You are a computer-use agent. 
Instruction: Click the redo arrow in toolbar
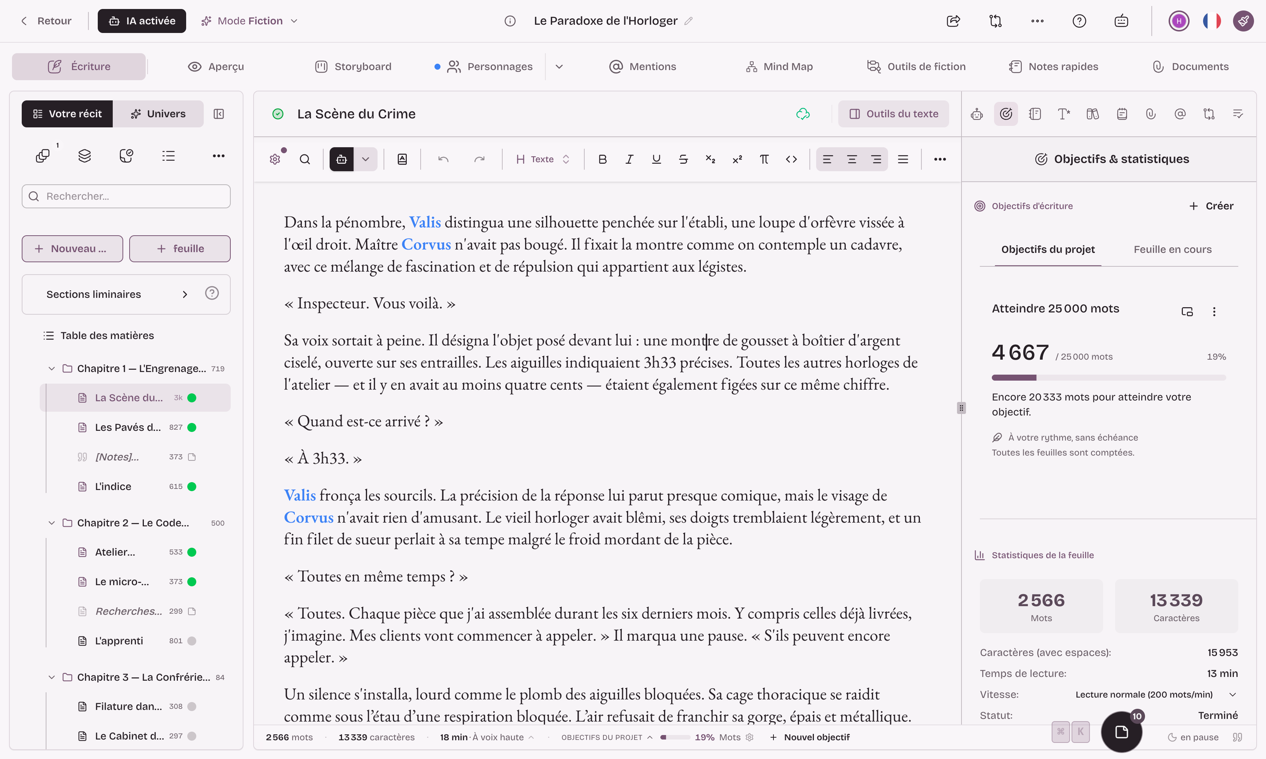[479, 160]
